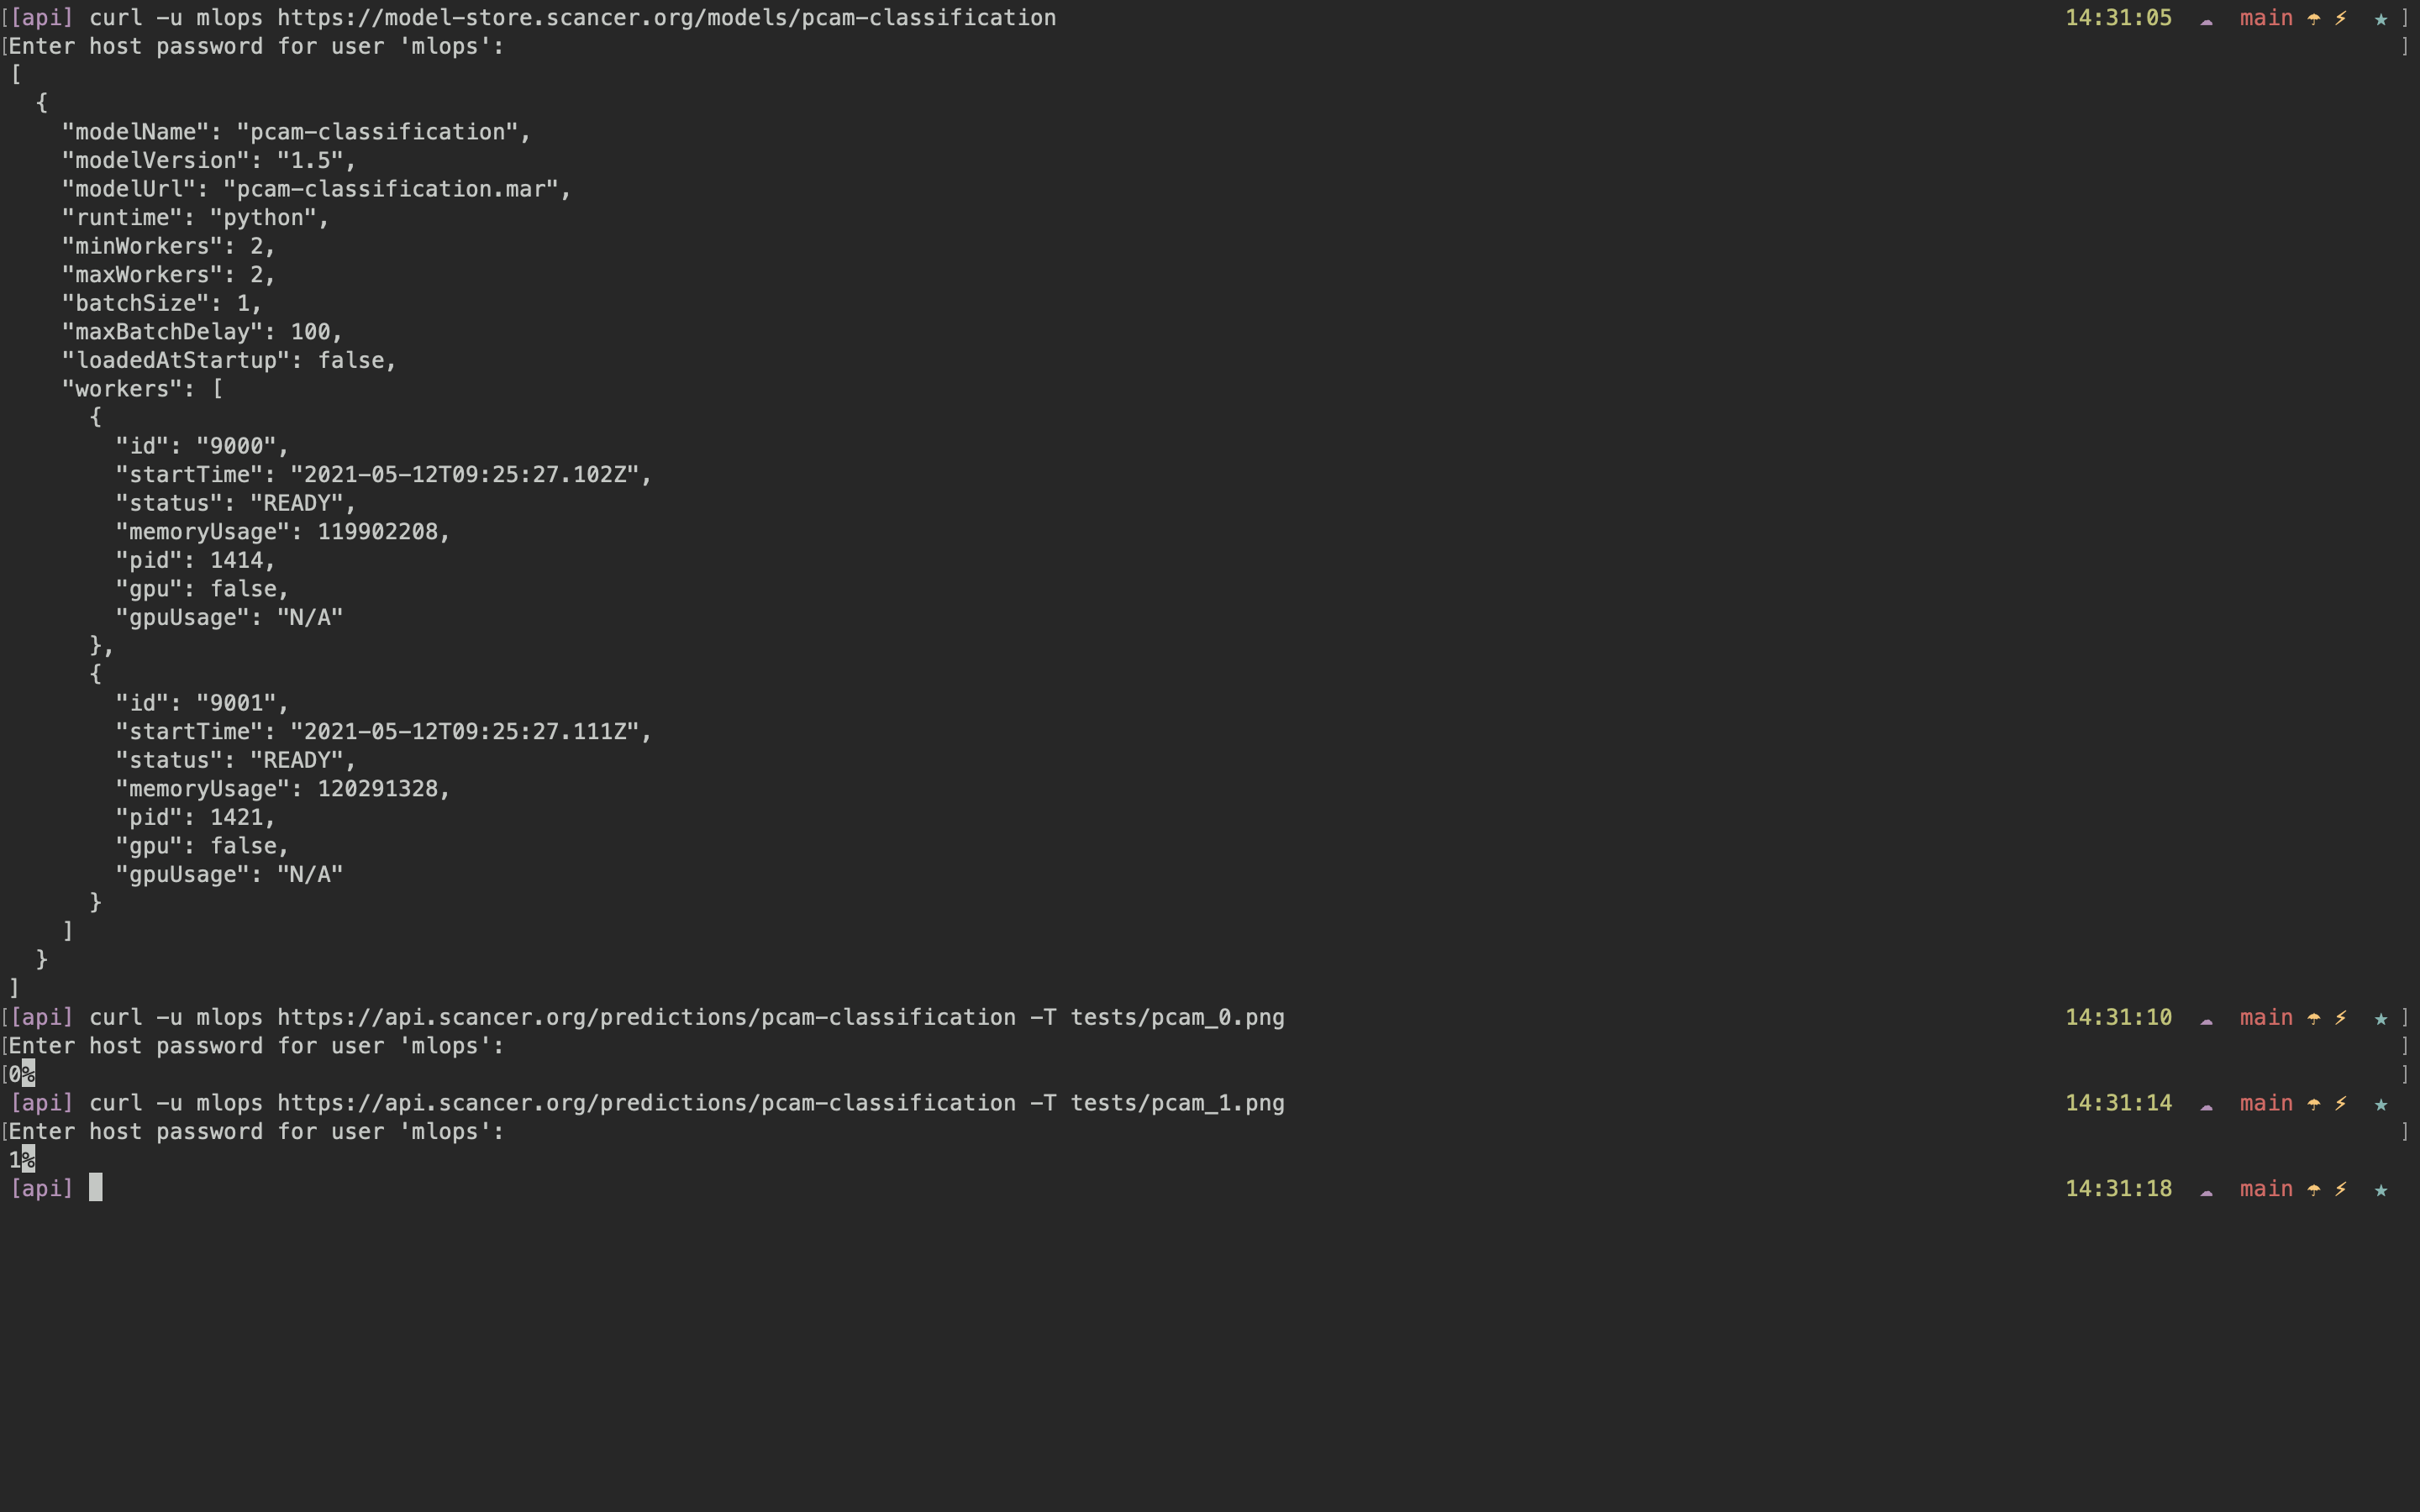Click the umbrella icon on the first prompt line
Screen dimensions: 2420x1512
click(2313, 18)
